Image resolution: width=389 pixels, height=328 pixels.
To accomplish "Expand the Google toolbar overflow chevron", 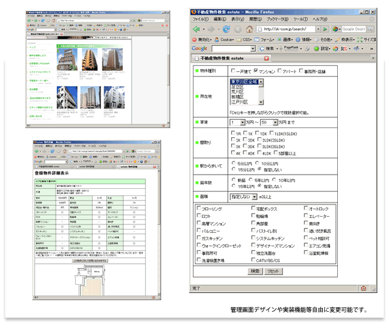I will pos(372,49).
